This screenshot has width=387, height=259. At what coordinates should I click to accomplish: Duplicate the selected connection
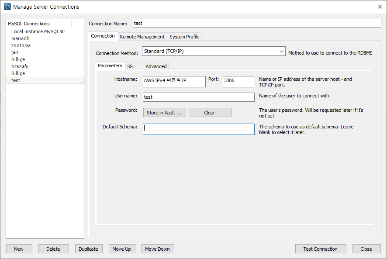pyautogui.click(x=89, y=249)
